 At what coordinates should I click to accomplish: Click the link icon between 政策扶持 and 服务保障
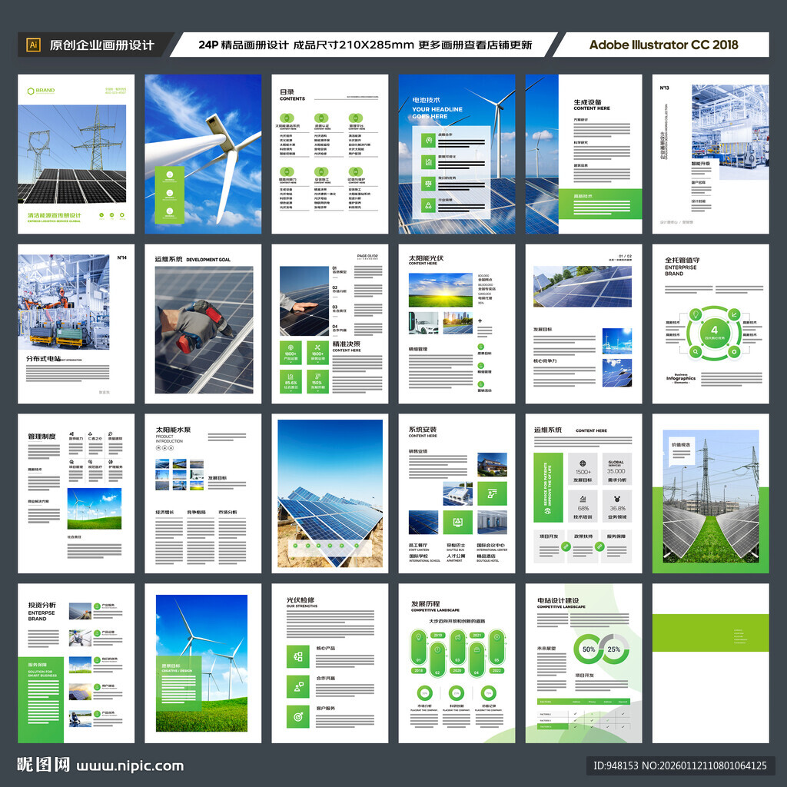pos(599,546)
